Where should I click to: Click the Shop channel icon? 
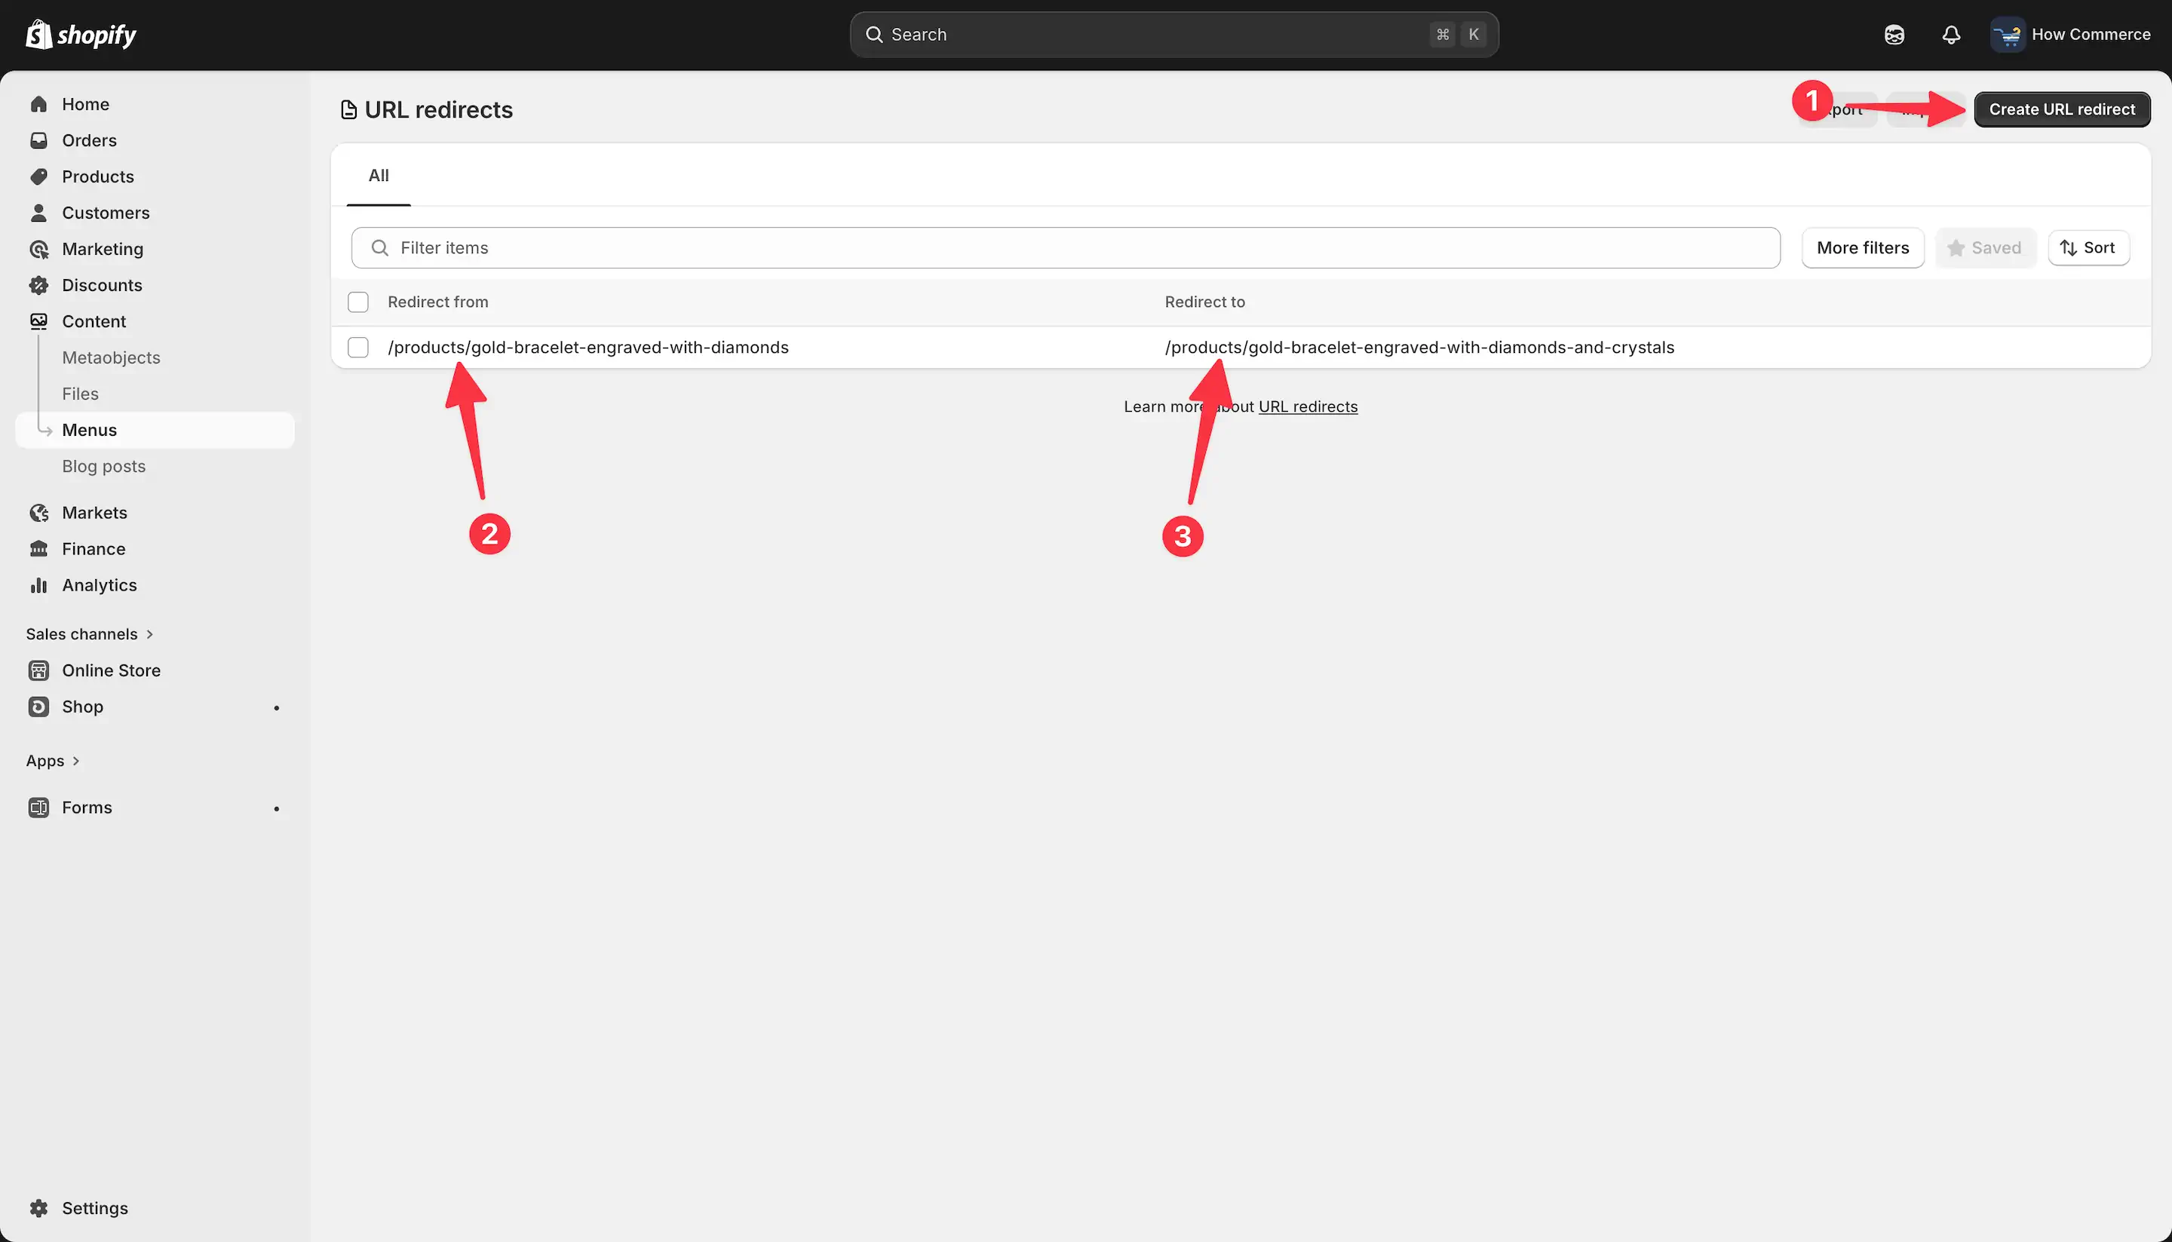pos(38,707)
